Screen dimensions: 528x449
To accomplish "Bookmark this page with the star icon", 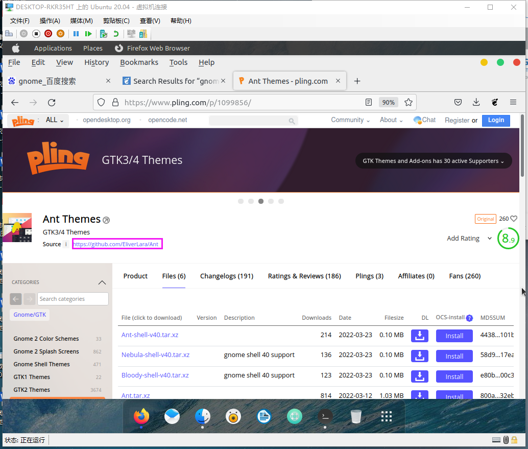I will coord(409,102).
